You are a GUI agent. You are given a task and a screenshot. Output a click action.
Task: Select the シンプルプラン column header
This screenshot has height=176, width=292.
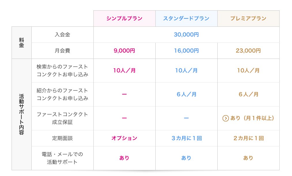[124, 19]
